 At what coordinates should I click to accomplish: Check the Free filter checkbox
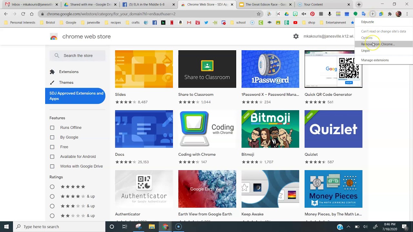(x=52, y=147)
